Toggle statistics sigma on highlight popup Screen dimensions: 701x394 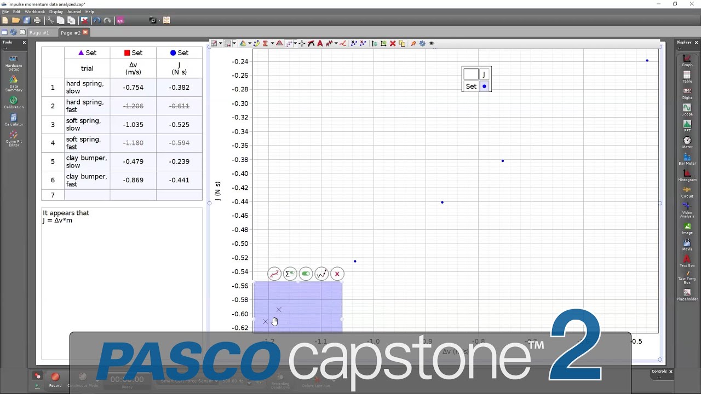pos(290,274)
